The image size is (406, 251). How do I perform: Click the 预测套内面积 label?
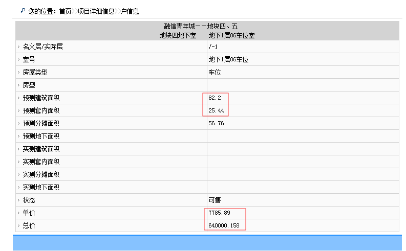click(41, 110)
